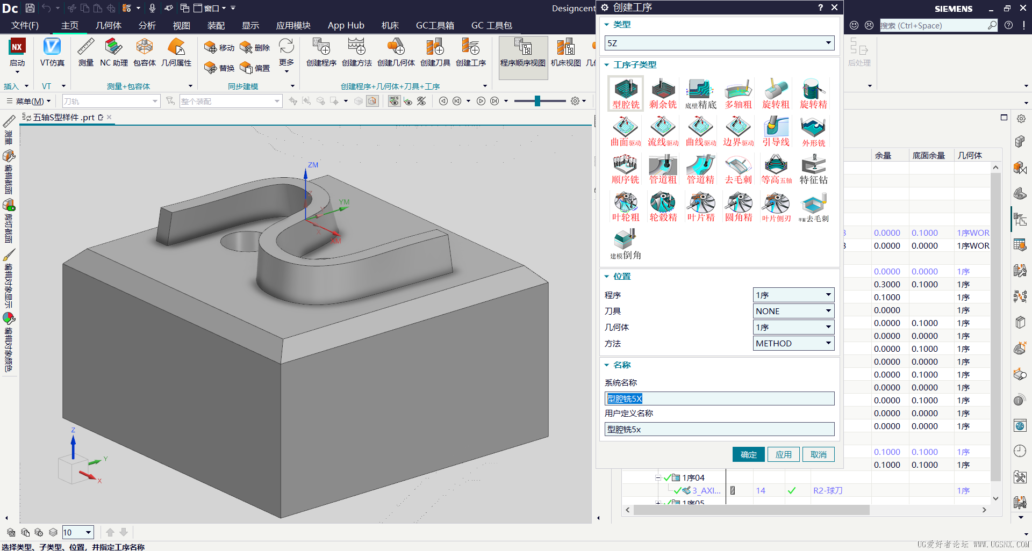Collapse the 1序04 tree node
This screenshot has width=1032, height=551.
click(658, 477)
